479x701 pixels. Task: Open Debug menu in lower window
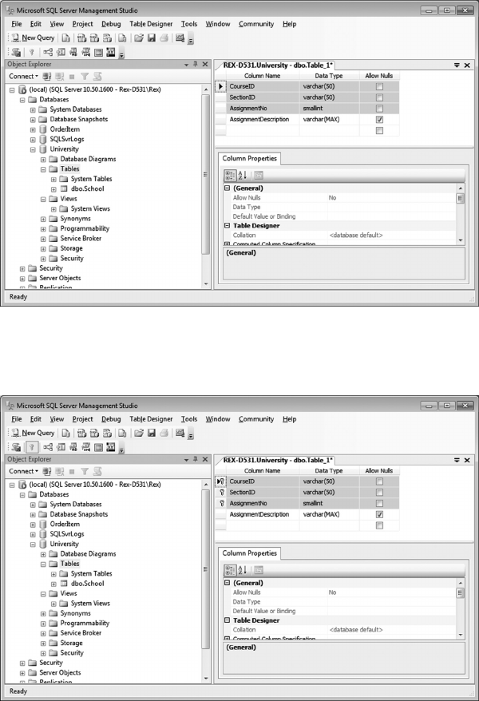(111, 419)
